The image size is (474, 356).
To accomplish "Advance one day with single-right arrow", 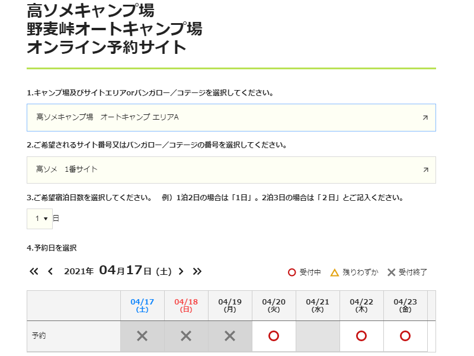I will pyautogui.click(x=181, y=271).
